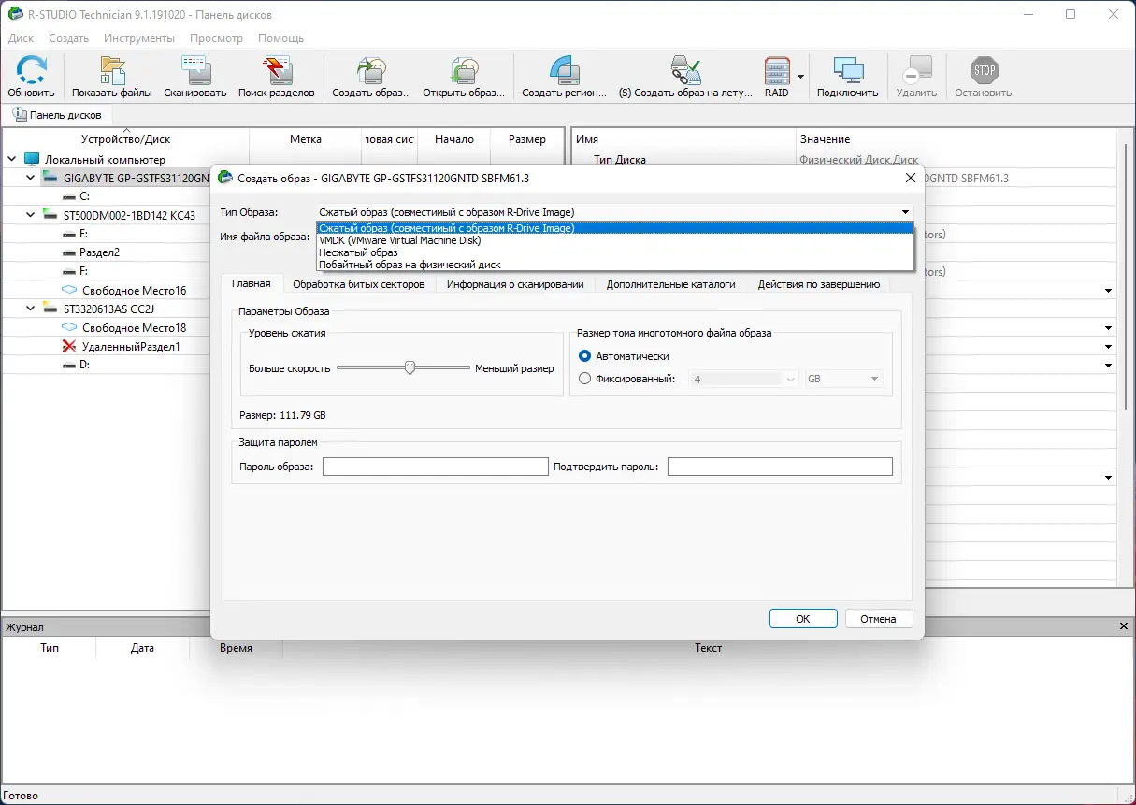The image size is (1136, 805).
Task: Open the RAID toolbar dropdown arrow
Action: tap(800, 77)
